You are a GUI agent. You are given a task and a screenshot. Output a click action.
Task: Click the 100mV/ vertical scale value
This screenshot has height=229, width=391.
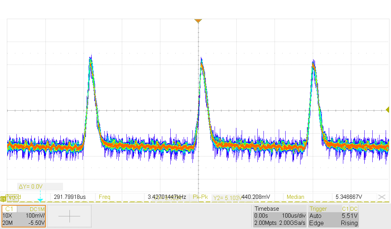pos(35,216)
